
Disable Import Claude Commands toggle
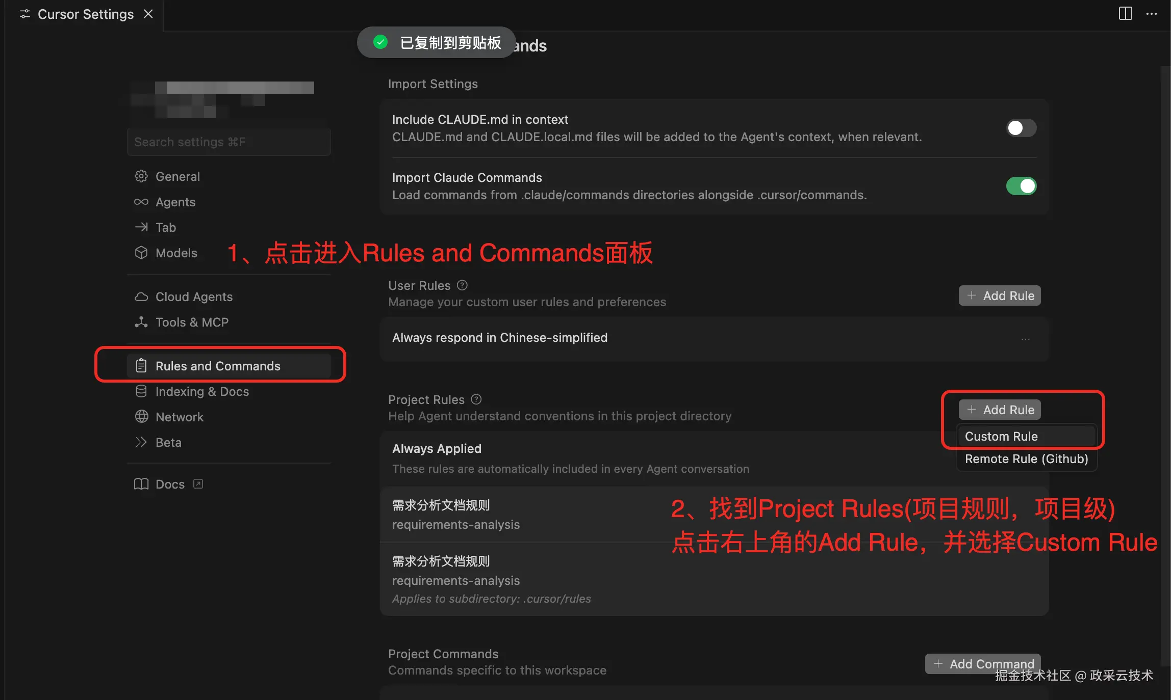click(1021, 186)
